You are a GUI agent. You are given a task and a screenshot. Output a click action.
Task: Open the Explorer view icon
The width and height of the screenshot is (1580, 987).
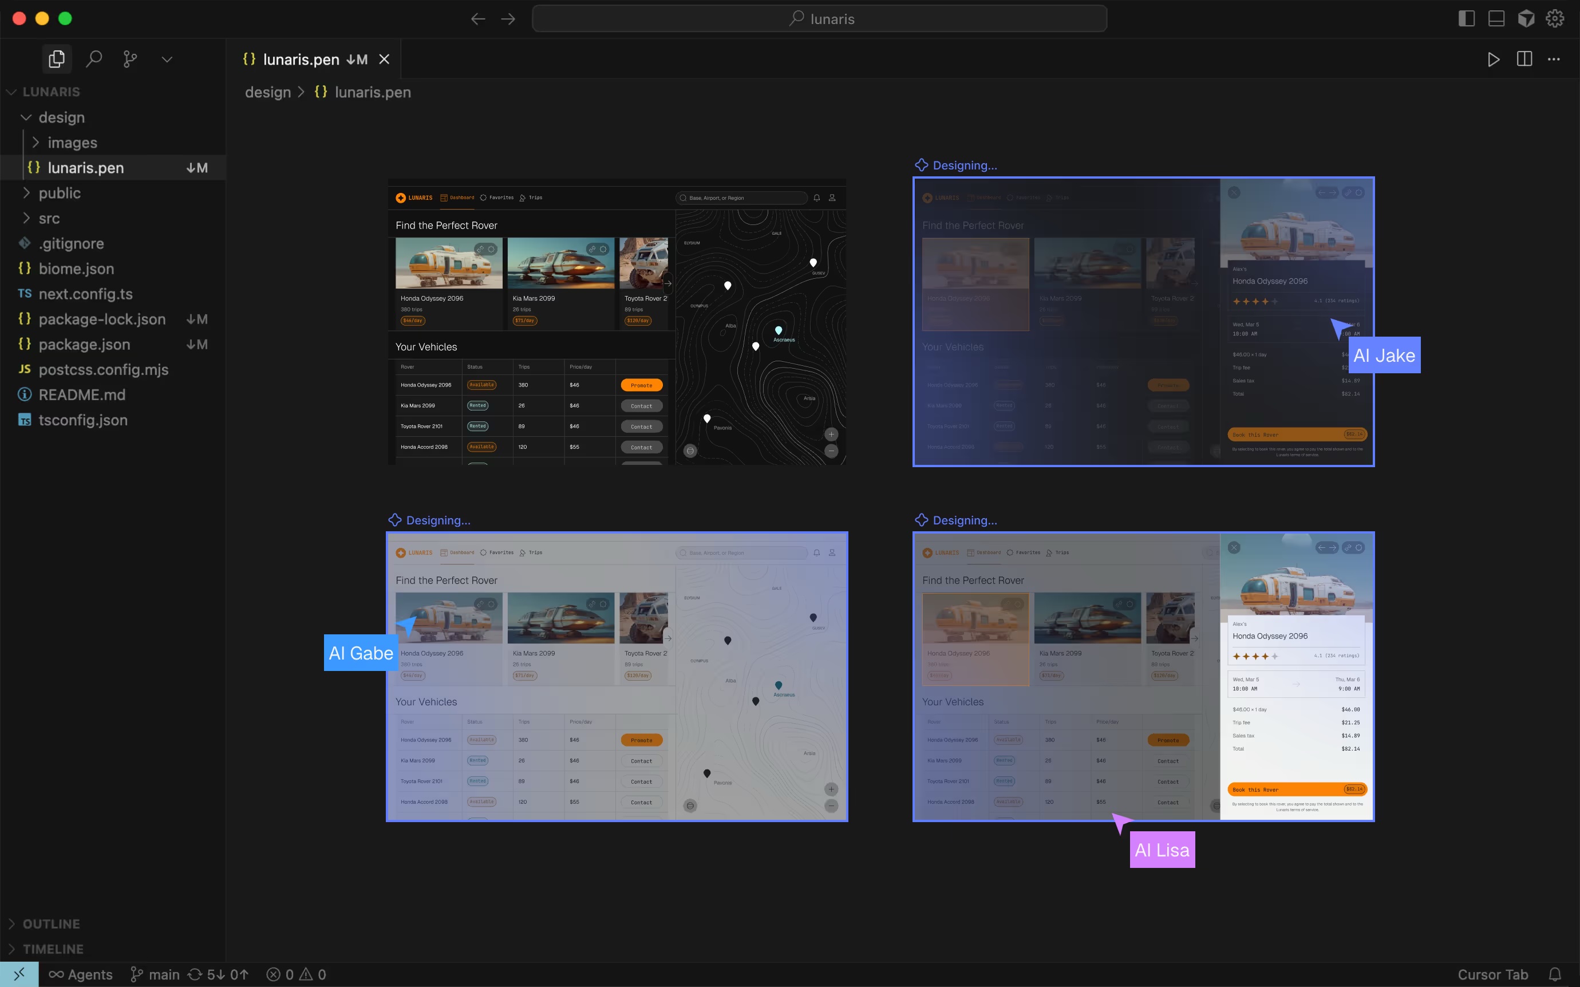click(57, 59)
